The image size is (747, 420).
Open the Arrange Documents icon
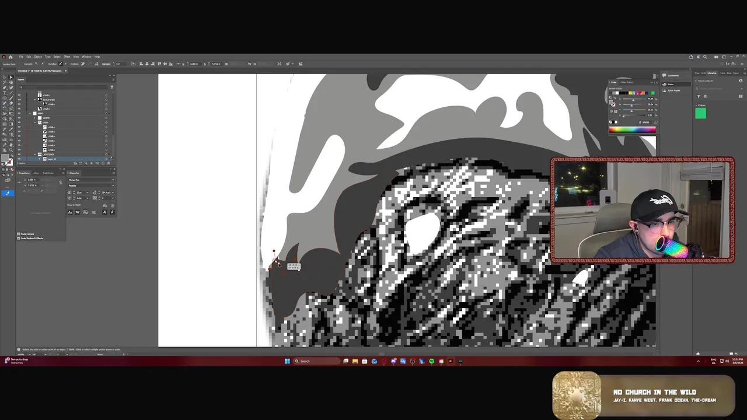tap(716, 57)
